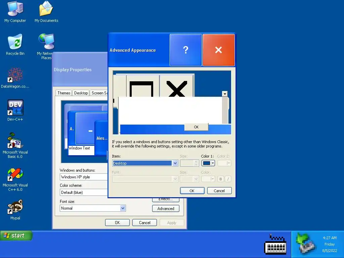Open the Color 1 picker dropdown
The width and height of the screenshot is (344, 258).
click(x=208, y=163)
